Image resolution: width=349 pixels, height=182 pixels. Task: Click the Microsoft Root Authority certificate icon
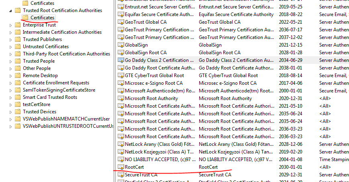click(120, 98)
